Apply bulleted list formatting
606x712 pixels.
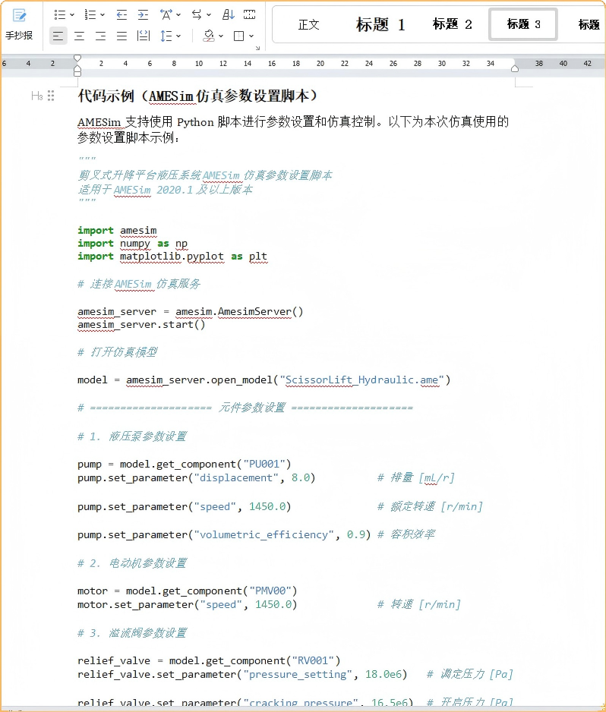[59, 14]
